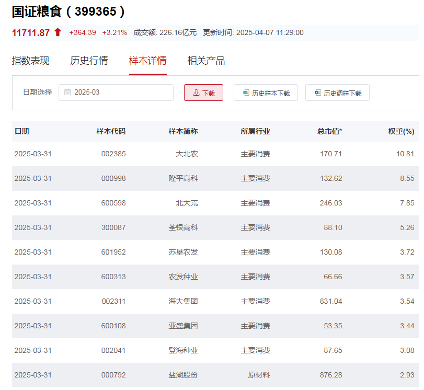Click Excel icon beside 历史调样下载
Image resolution: width=424 pixels, height=390 pixels.
[x=317, y=93]
